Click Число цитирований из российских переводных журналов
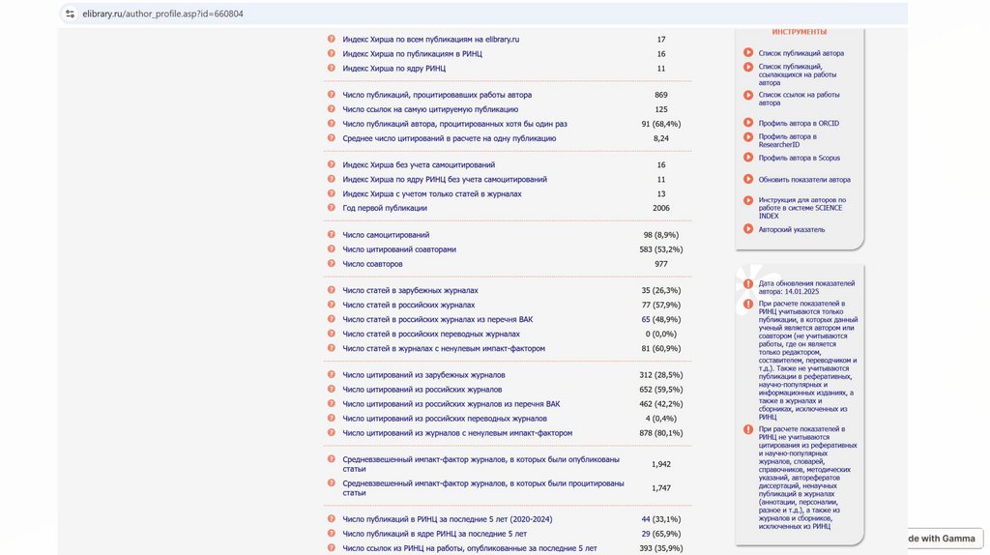 pos(445,419)
